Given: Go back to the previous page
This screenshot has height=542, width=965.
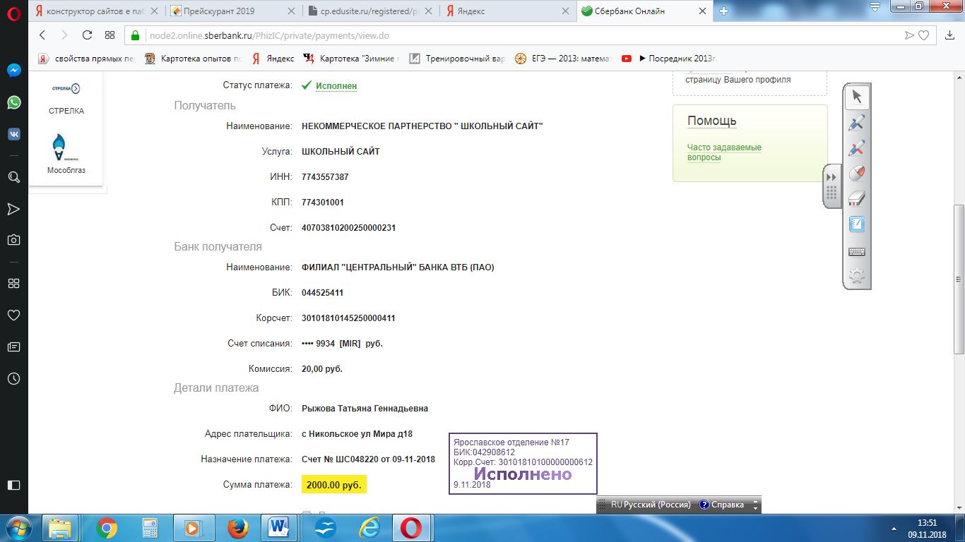Looking at the screenshot, I should click(42, 35).
